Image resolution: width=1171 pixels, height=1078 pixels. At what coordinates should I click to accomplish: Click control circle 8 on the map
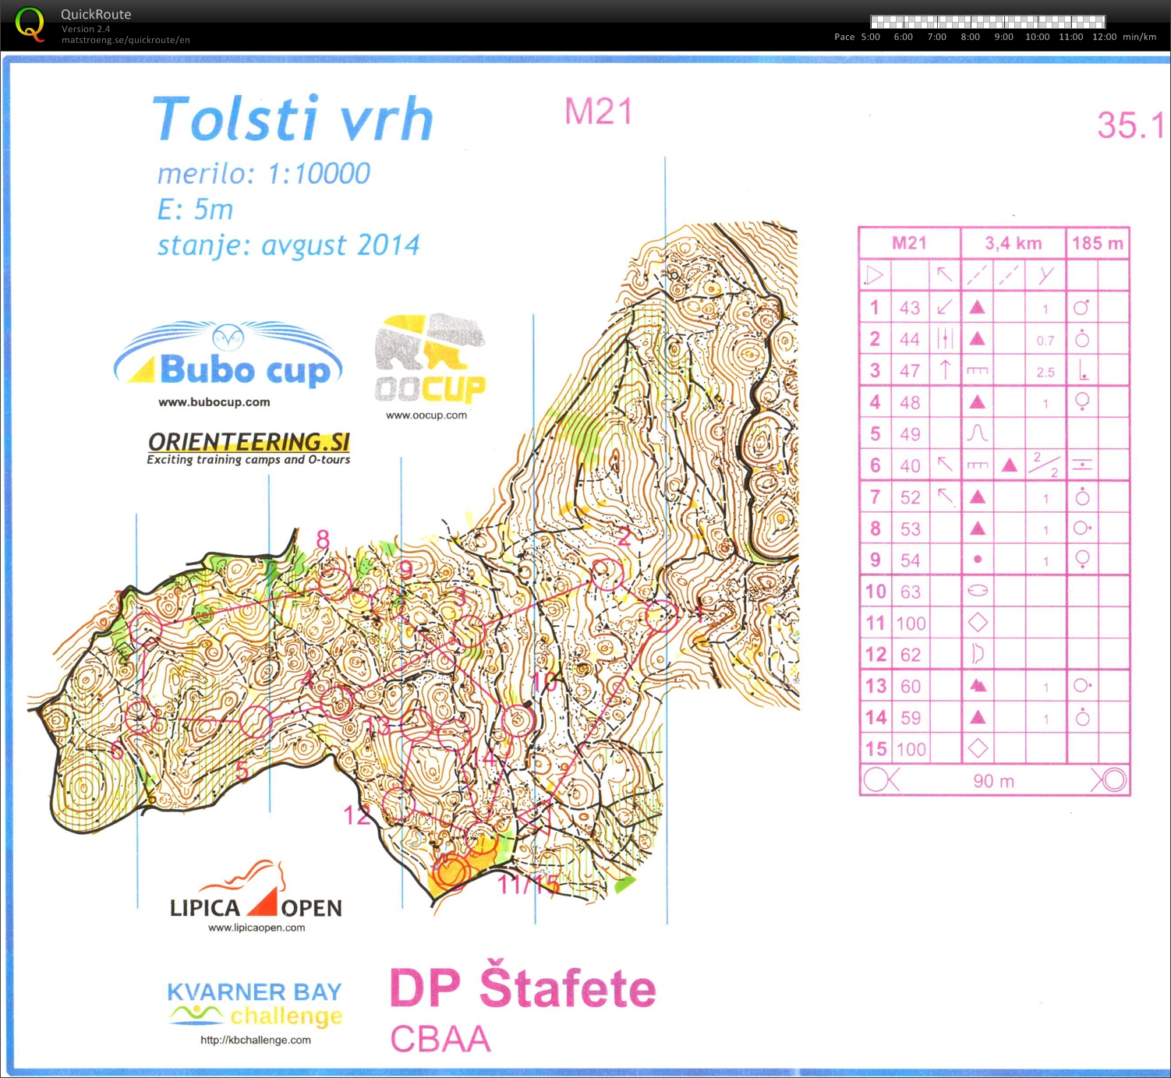click(334, 583)
